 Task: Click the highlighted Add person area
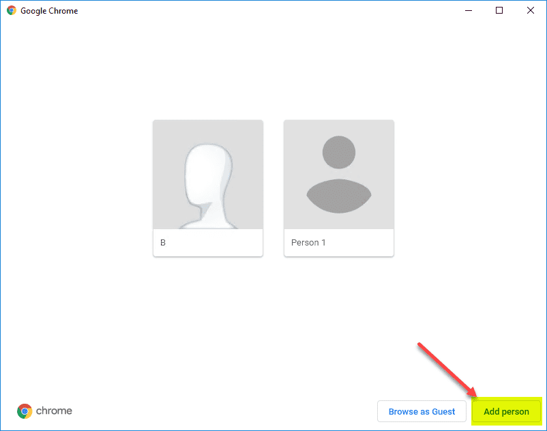point(506,411)
